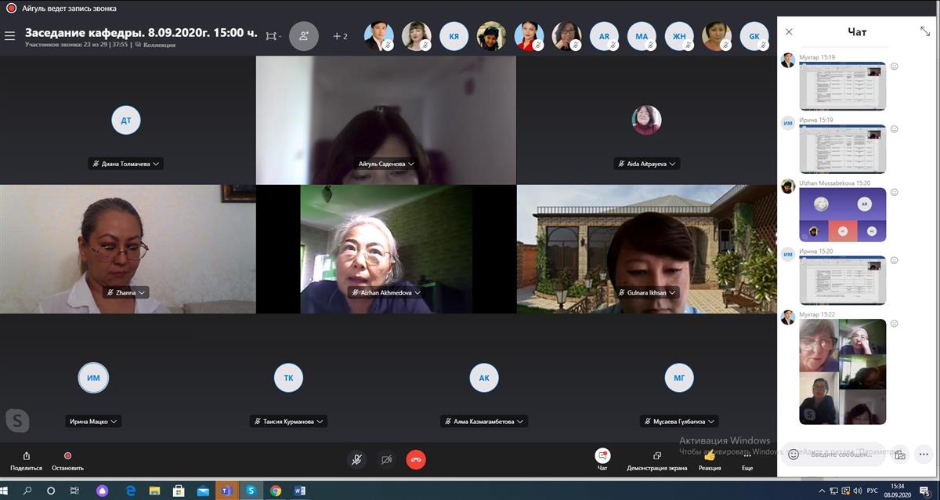
Task: Start screen sharing (Демонстрация экрана)
Action: point(656,459)
